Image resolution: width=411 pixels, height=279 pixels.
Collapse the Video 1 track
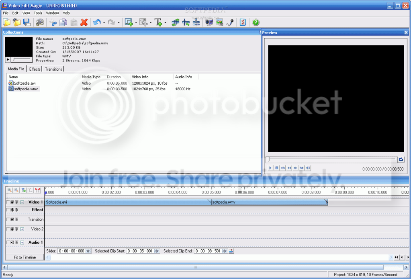point(22,202)
